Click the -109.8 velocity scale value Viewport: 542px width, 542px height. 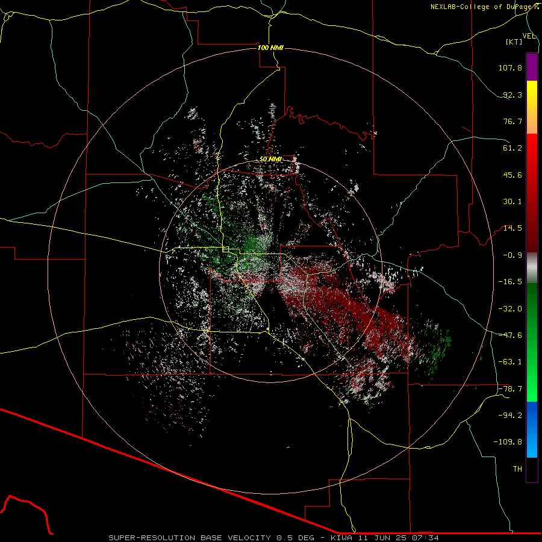[x=508, y=442]
